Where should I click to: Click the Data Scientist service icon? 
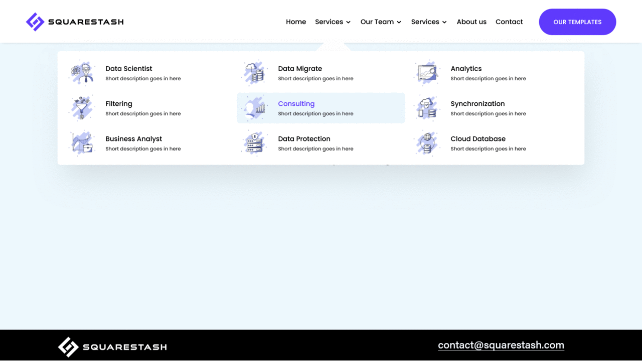[x=82, y=73]
